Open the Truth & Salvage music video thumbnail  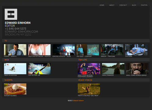[x=89, y=89]
